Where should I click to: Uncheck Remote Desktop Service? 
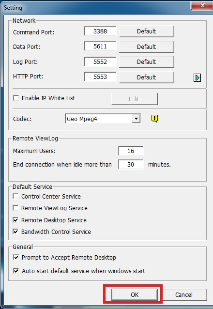15,220
